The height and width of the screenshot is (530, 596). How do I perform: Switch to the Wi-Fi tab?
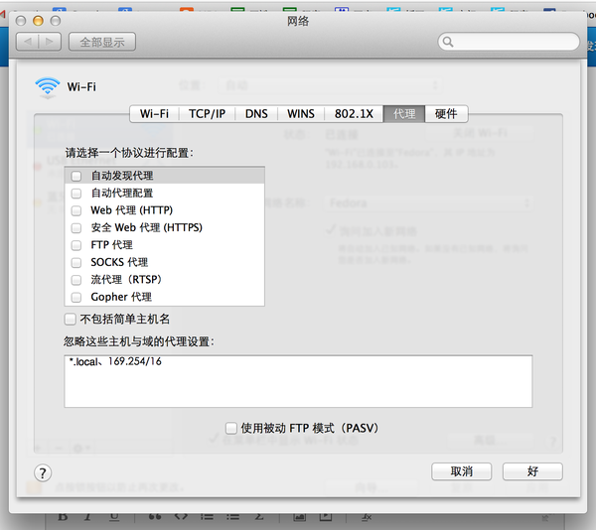click(154, 114)
